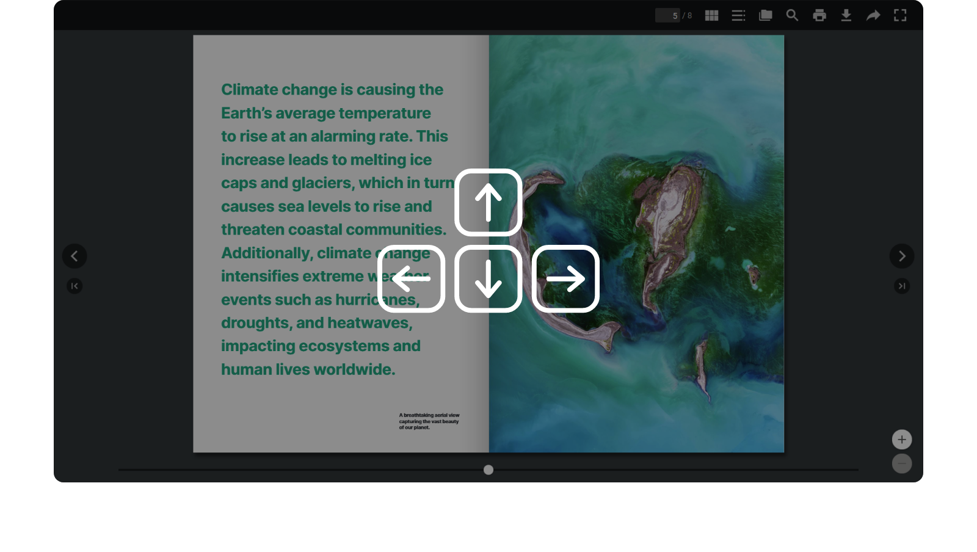Share this publication
Viewport: 977px width, 552px height.
[x=874, y=15]
